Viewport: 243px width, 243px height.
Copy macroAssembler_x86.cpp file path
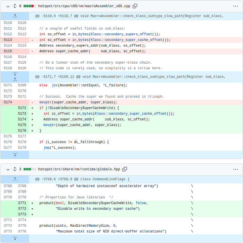pos(135,6)
